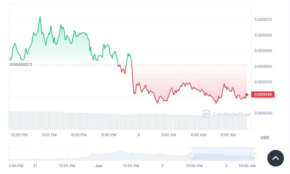This screenshot has width=290, height=174.
Task: Click the Jun label in the navigator timeline
Action: [x=99, y=166]
